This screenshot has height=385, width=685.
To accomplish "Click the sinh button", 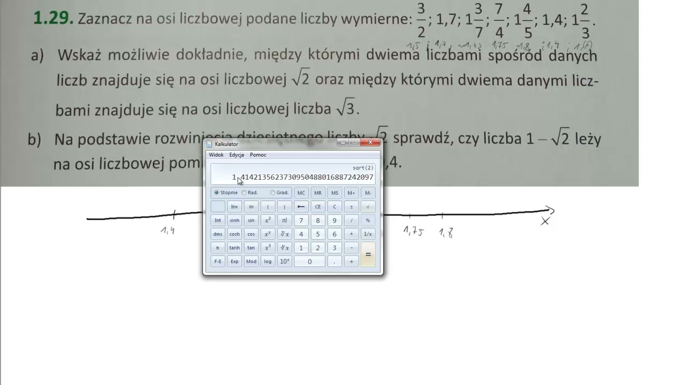I will coord(234,220).
